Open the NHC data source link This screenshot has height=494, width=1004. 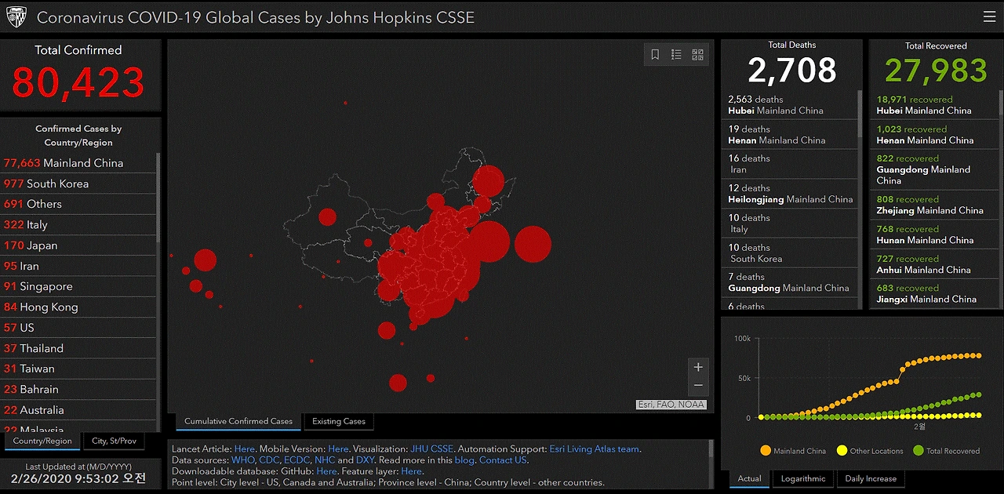coord(325,460)
